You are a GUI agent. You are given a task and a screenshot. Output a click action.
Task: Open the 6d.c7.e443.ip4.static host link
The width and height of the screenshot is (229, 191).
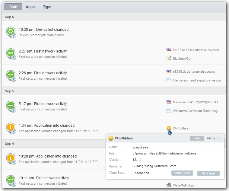click(x=197, y=50)
